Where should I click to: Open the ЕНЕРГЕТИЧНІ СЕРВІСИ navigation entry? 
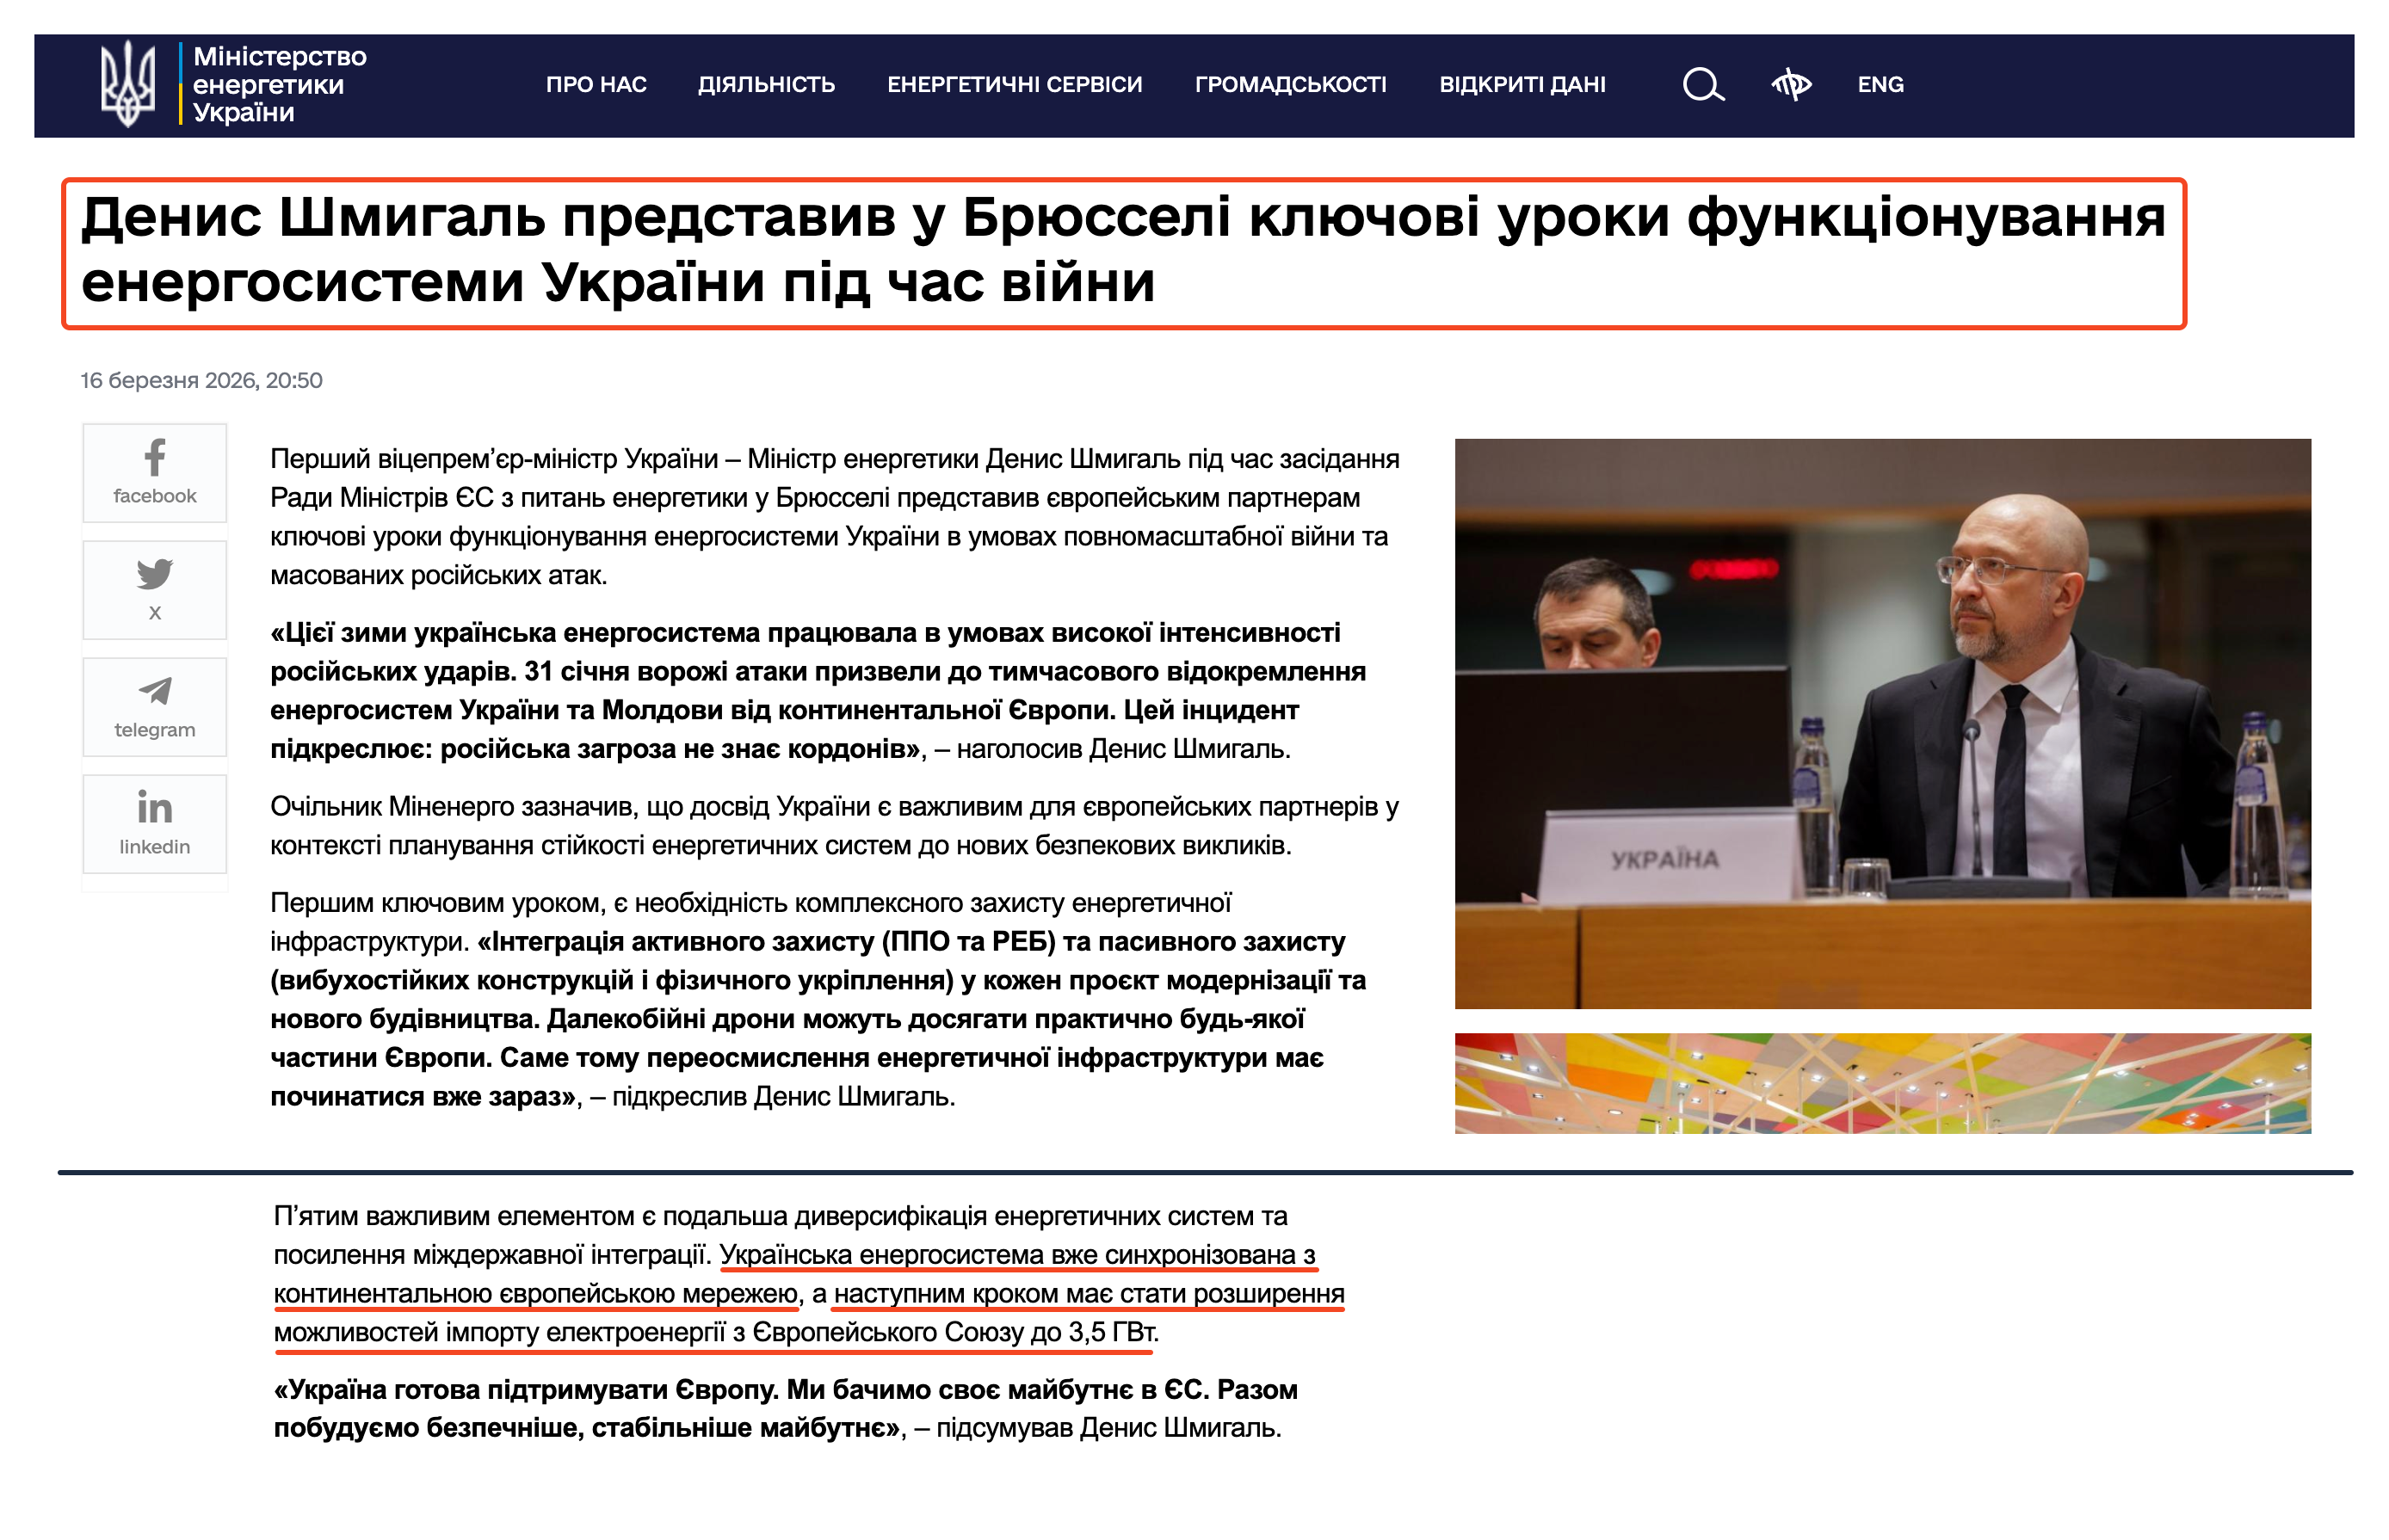coord(1014,85)
